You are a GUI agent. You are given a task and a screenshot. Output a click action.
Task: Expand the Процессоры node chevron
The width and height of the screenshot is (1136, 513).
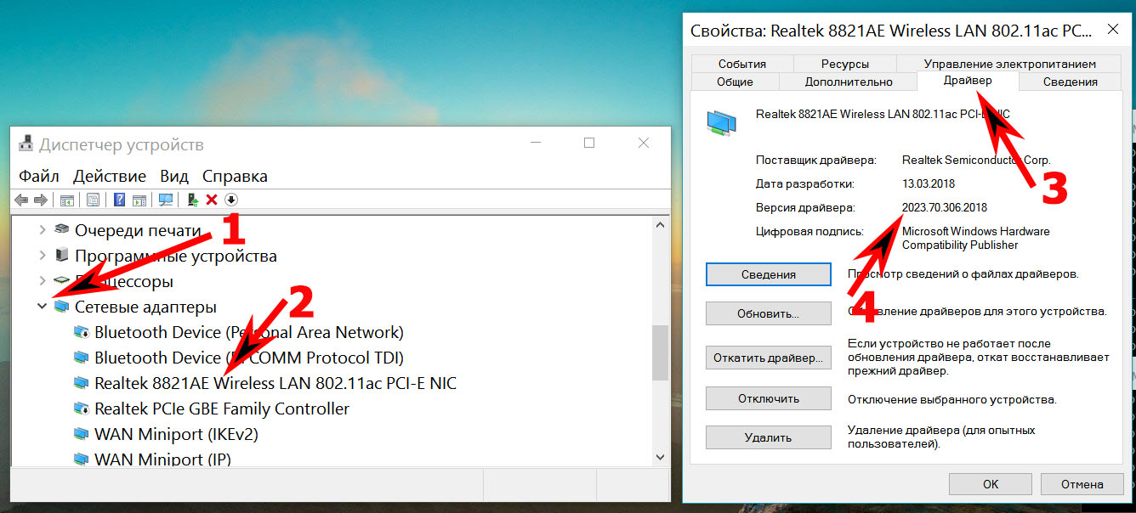[x=42, y=281]
